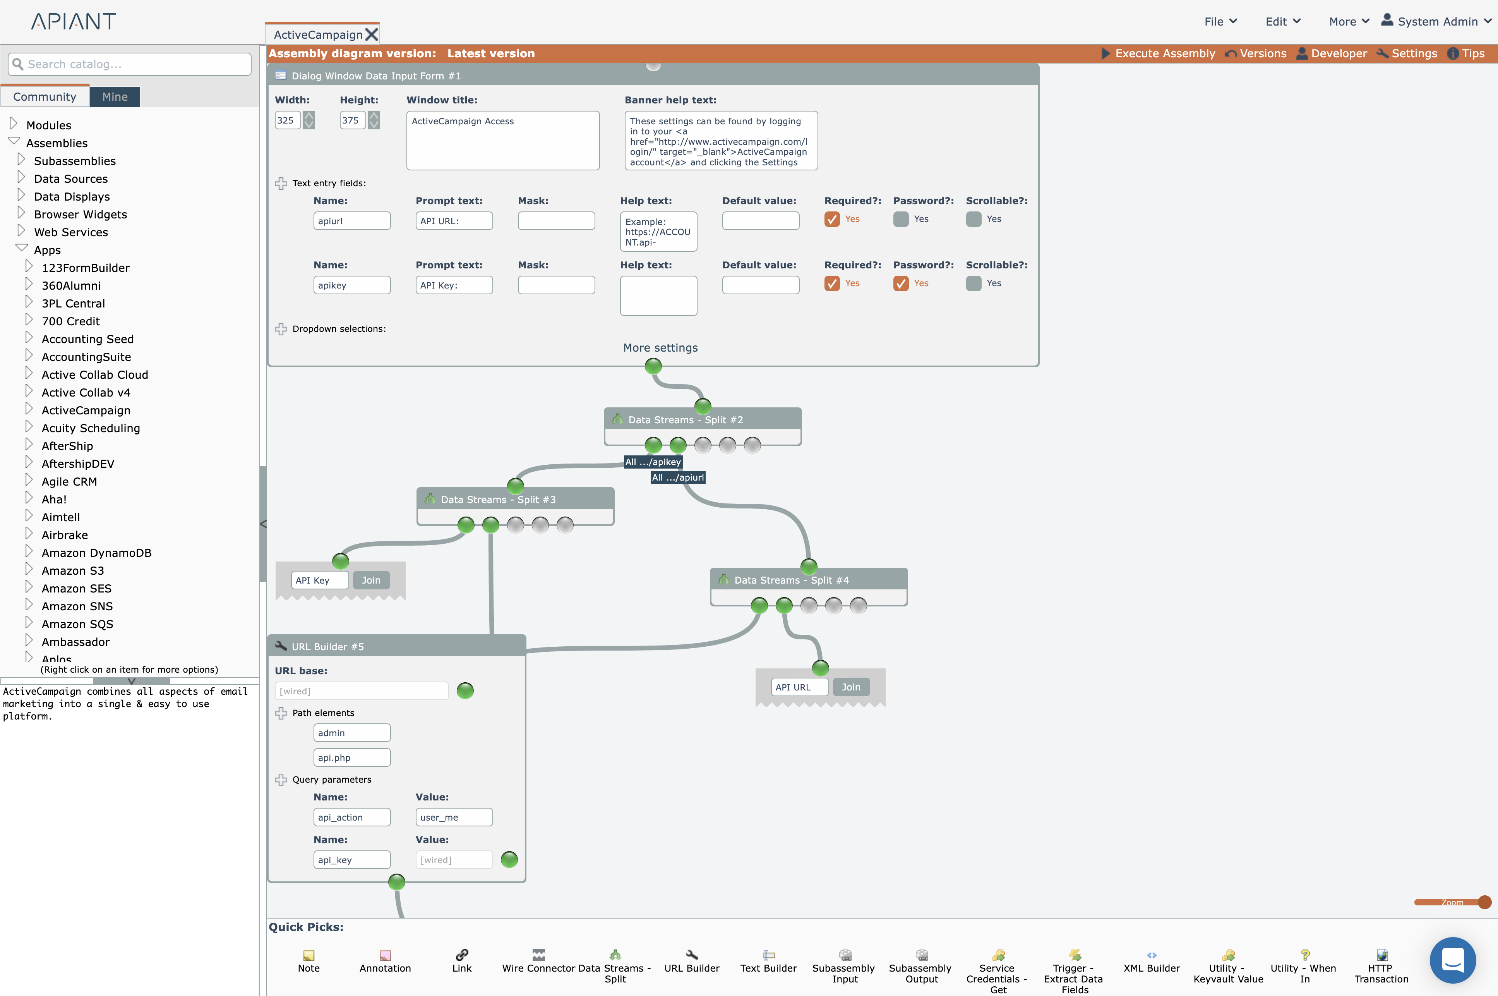Enable Password checkbox for apiurl field
Viewport: 1498px width, 996px height.
(x=900, y=219)
